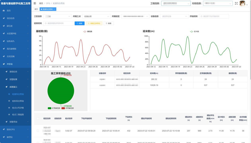Tick the select-all checkbox in table header
251x143 pixels.
click(38, 118)
